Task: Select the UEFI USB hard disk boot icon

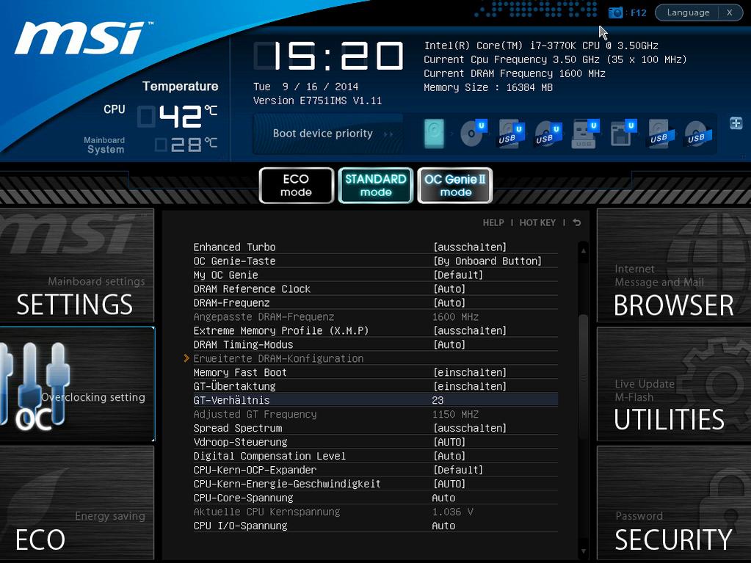Action: pos(511,134)
